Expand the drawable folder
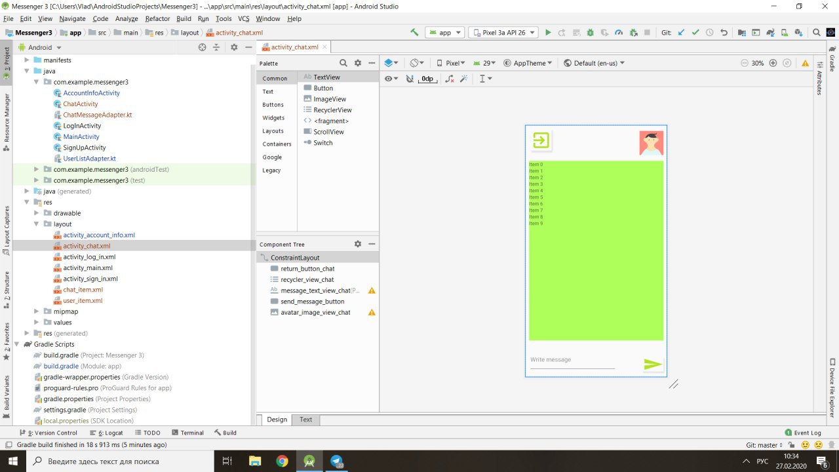839x472 pixels. (x=37, y=213)
